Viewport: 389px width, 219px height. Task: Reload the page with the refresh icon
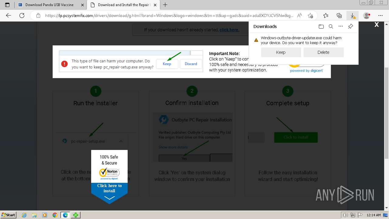pyautogui.click(x=22, y=16)
